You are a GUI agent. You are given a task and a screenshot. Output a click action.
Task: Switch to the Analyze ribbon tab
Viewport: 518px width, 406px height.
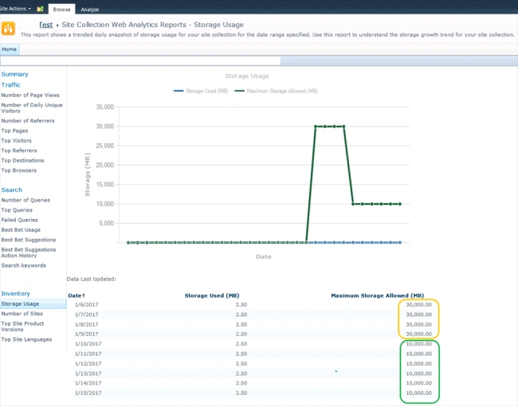90,10
